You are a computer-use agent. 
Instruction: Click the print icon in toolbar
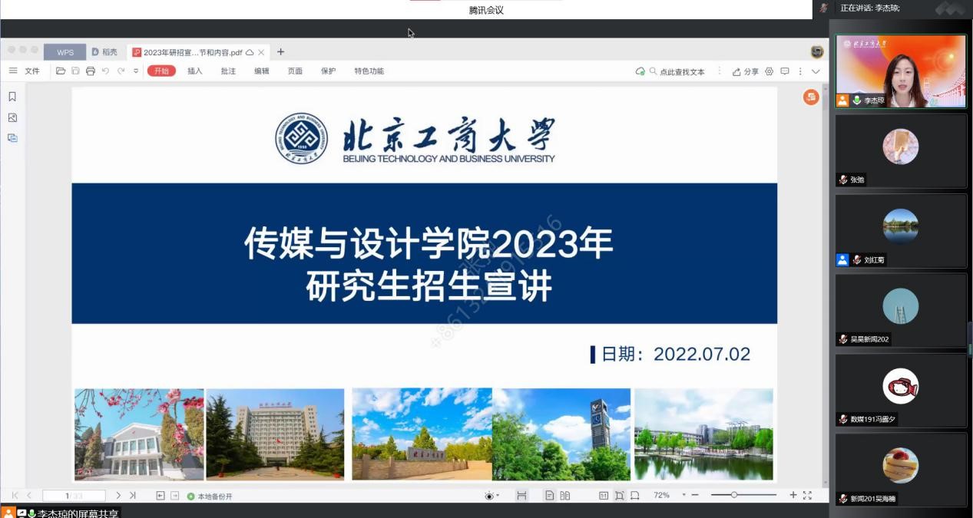click(91, 71)
